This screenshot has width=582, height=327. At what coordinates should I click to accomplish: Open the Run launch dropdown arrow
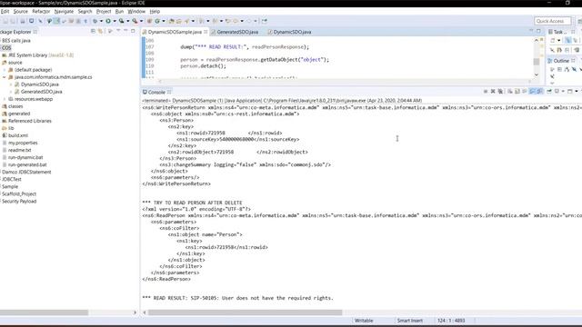pos(115,21)
